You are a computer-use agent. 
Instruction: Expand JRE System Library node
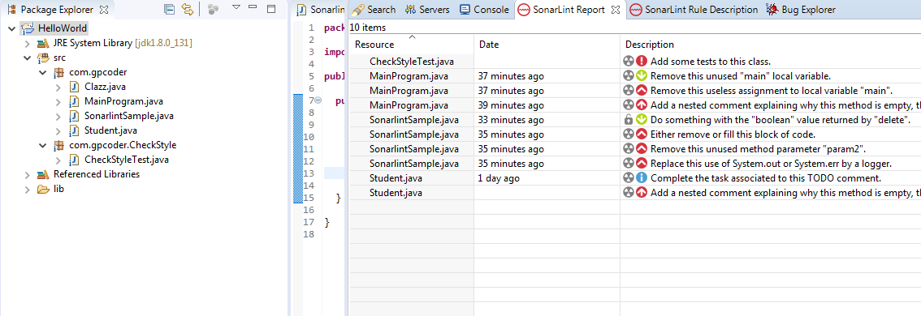pos(27,44)
